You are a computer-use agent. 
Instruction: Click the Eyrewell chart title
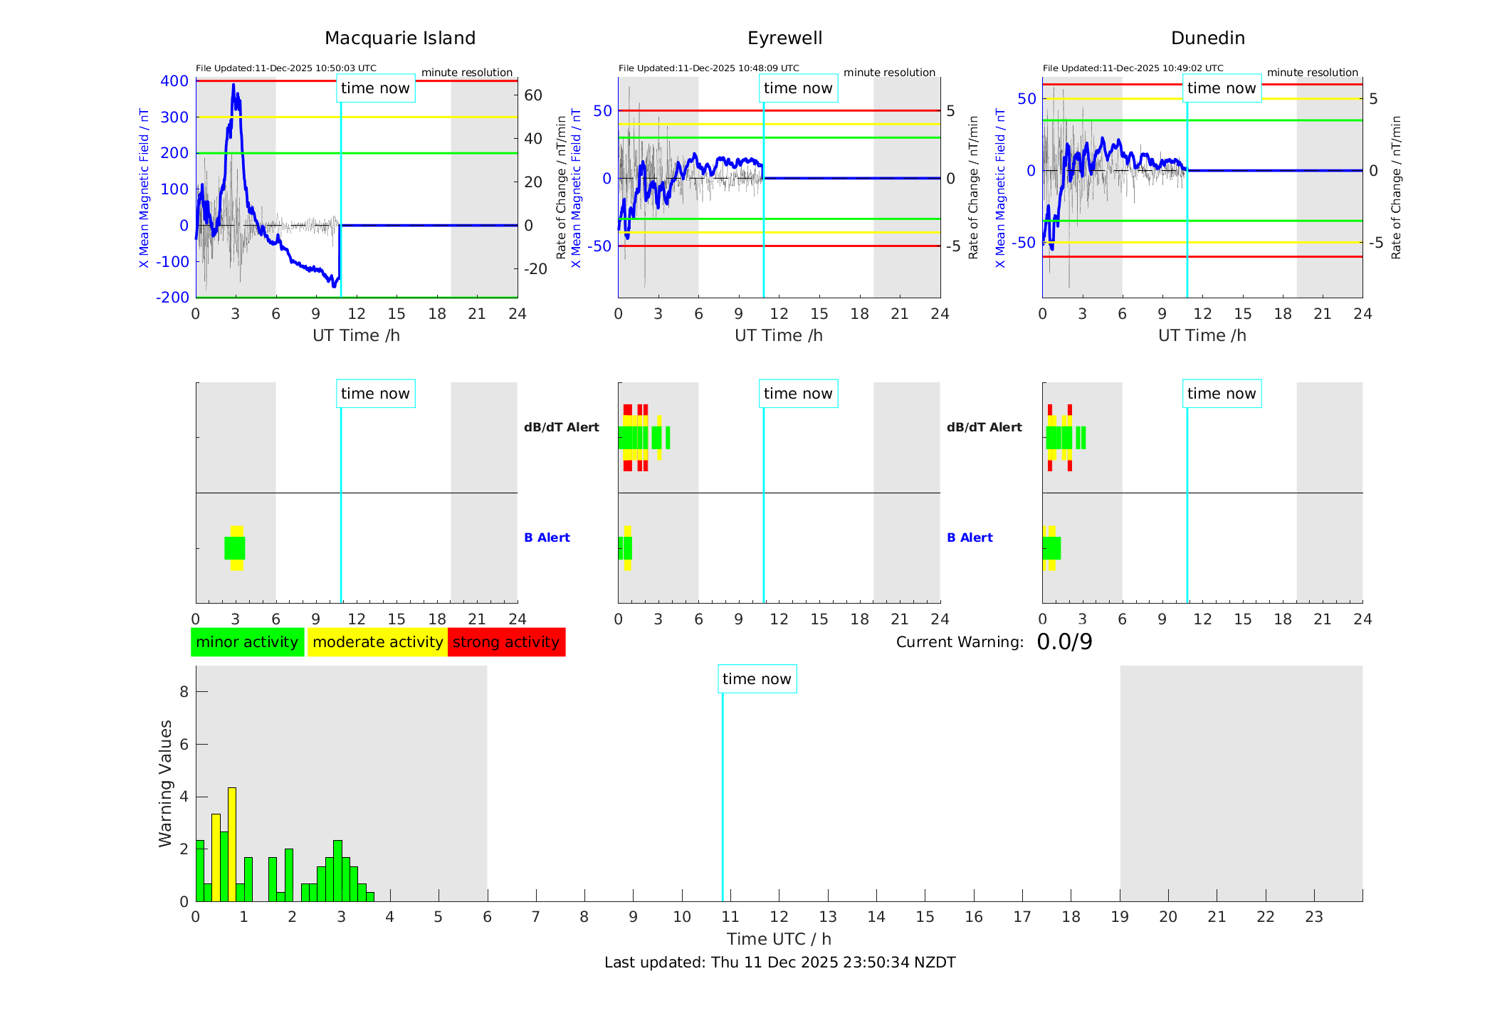pyautogui.click(x=784, y=38)
